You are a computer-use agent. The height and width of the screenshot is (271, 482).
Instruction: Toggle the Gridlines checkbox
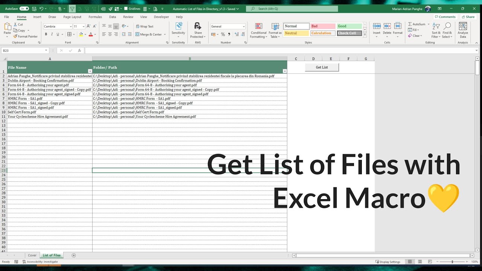point(125,9)
